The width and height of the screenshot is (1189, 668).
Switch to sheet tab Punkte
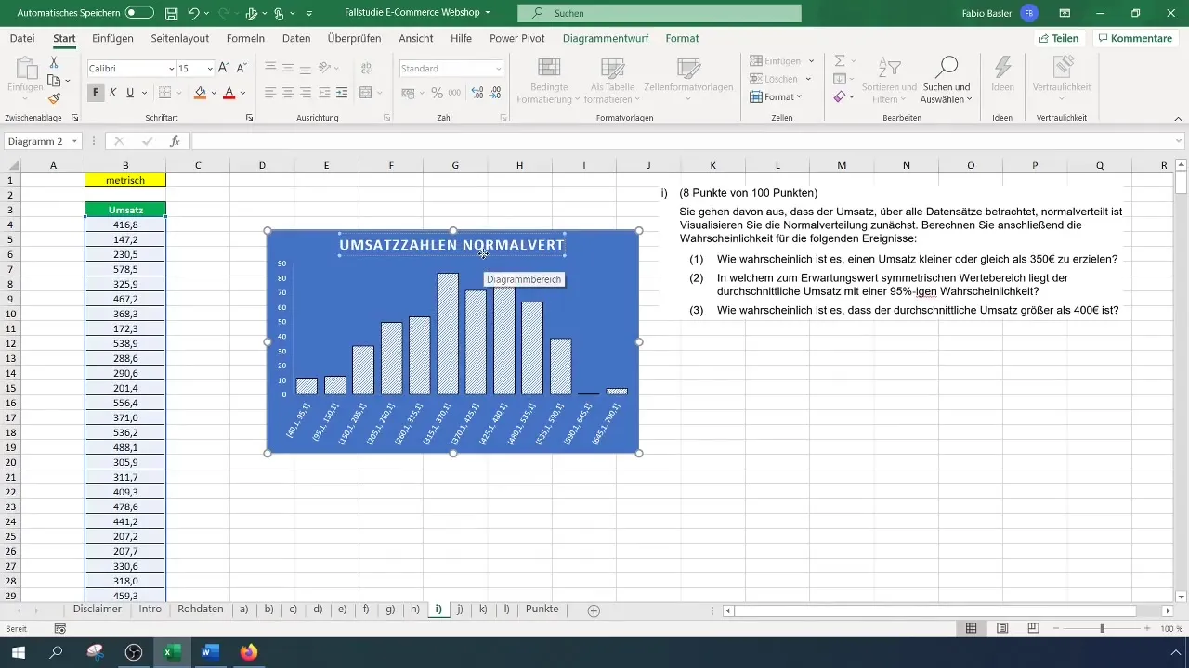pos(542,610)
